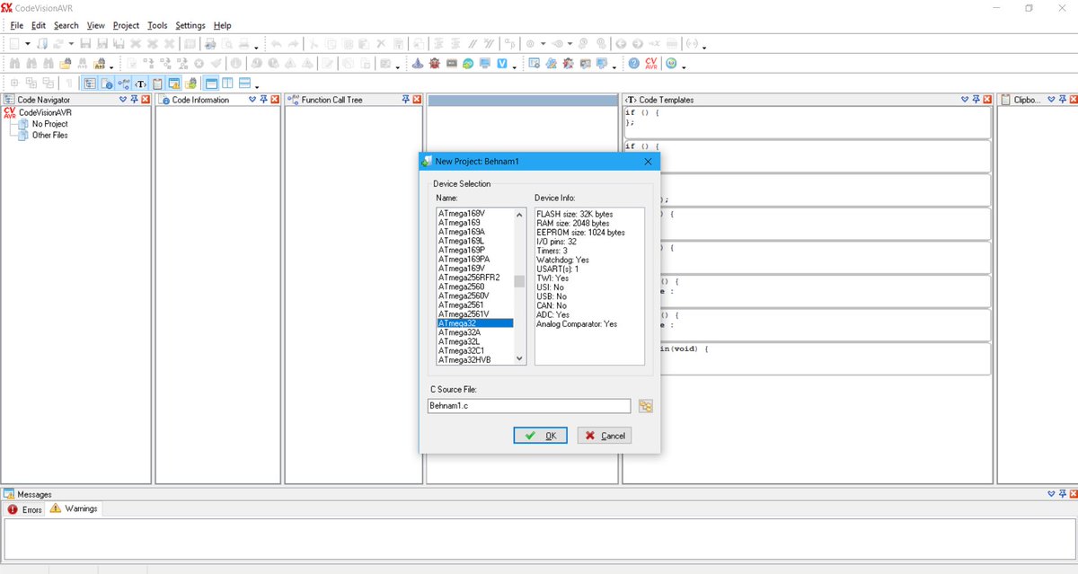Viewport: 1078px width, 574px height.
Task: Click the project settings icon with gear
Action: coord(534,64)
